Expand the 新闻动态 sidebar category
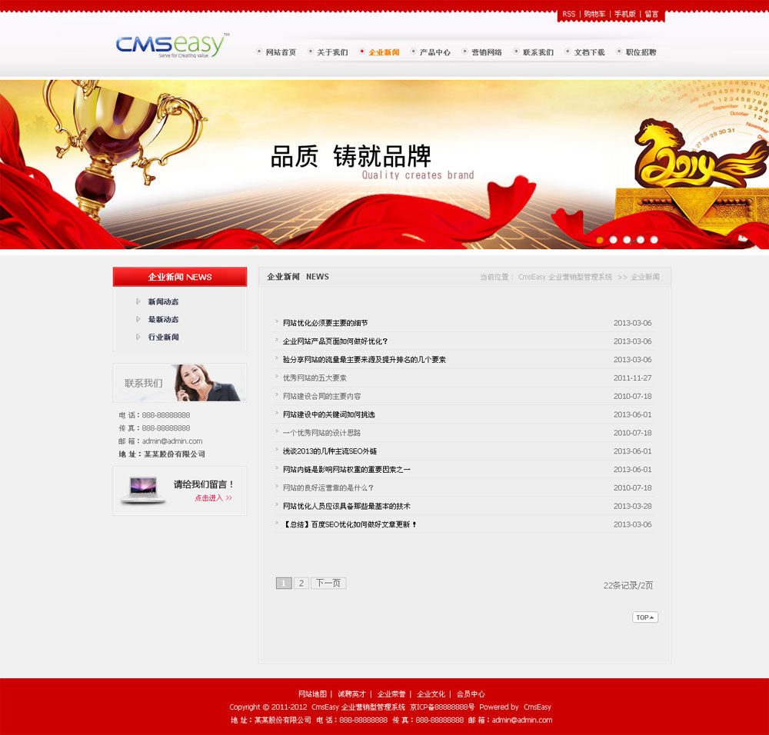 coord(163,302)
